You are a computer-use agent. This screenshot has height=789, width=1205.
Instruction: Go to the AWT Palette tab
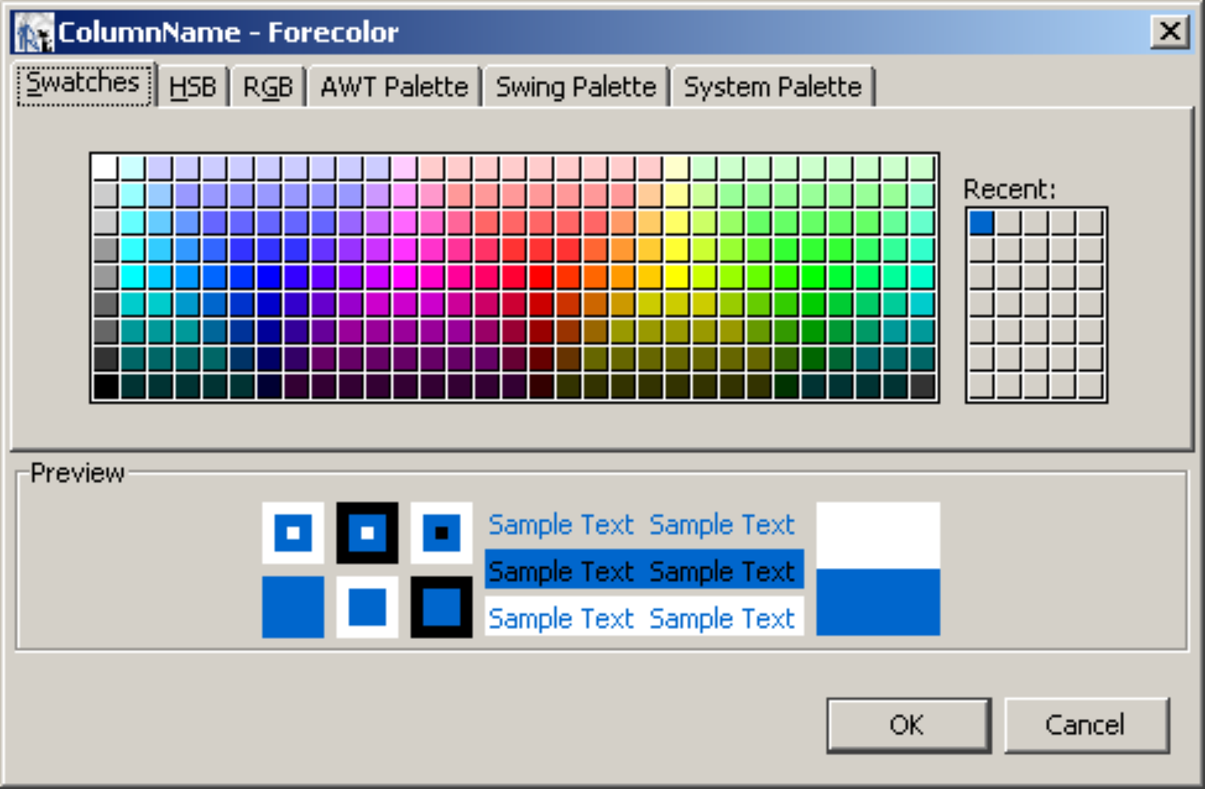click(393, 87)
